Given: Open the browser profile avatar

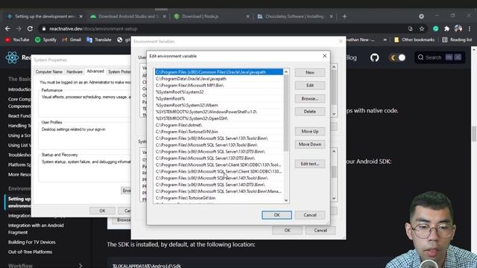Looking at the screenshot, I should coord(458,28).
